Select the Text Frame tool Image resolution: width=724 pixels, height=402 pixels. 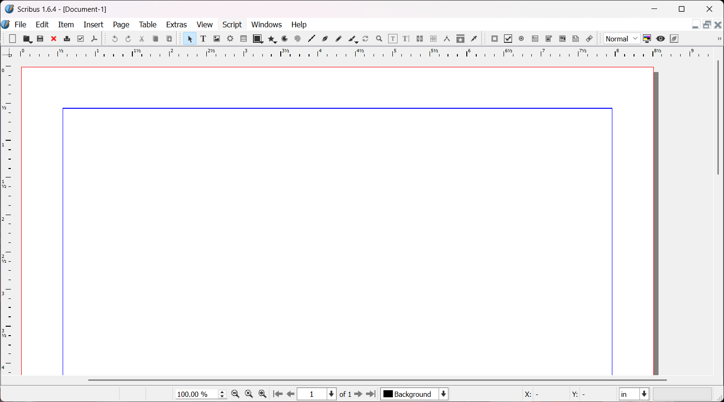[x=203, y=39]
